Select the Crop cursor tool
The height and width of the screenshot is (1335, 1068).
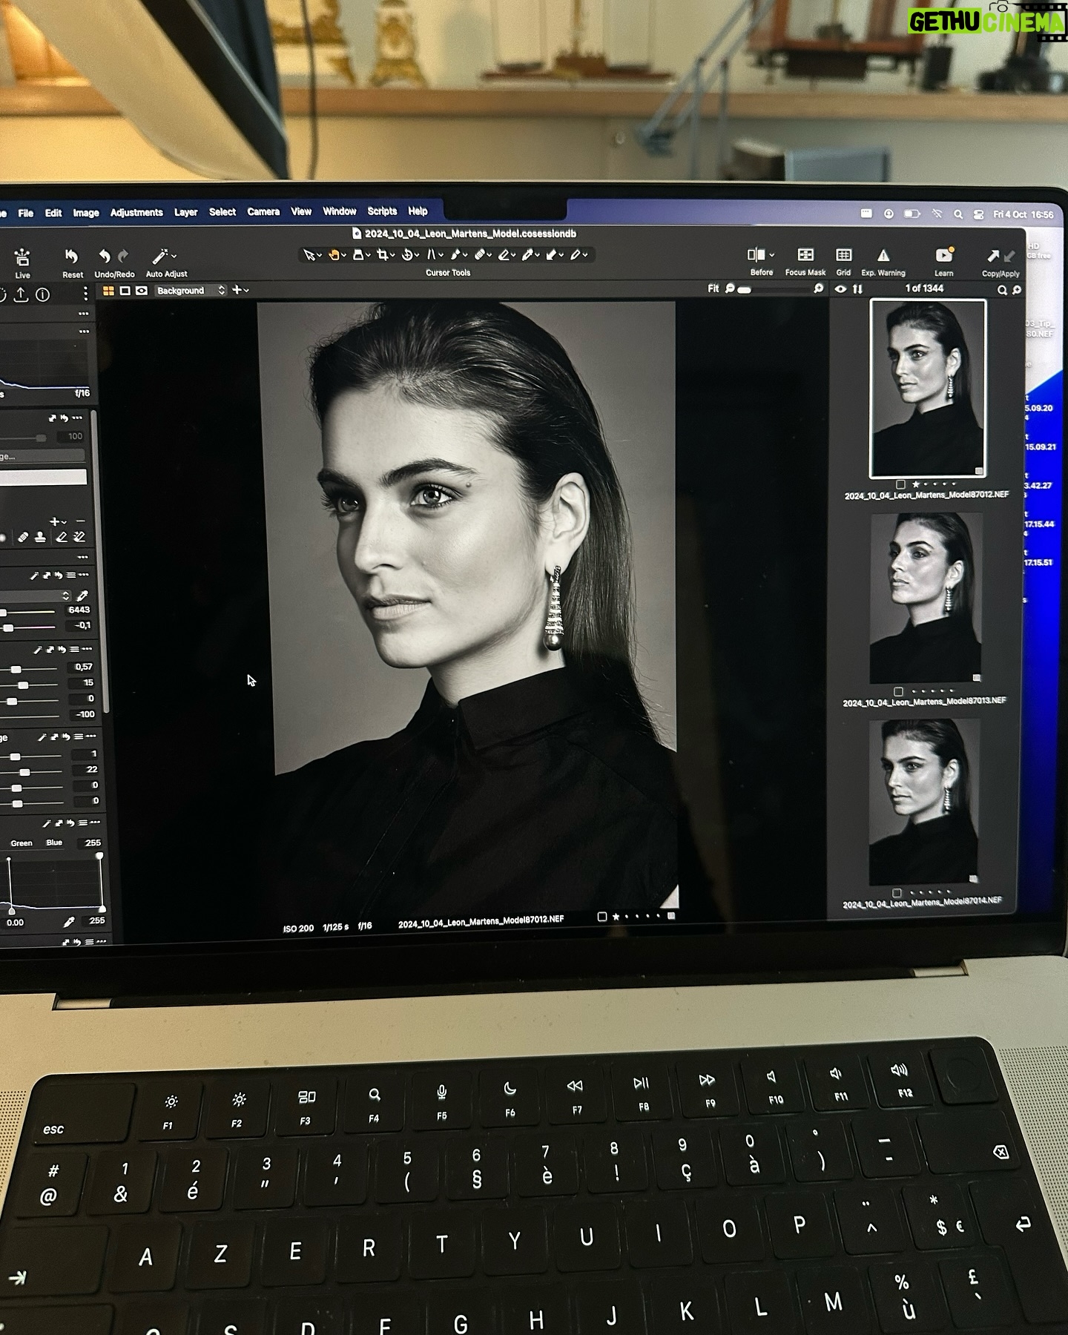[x=382, y=255]
